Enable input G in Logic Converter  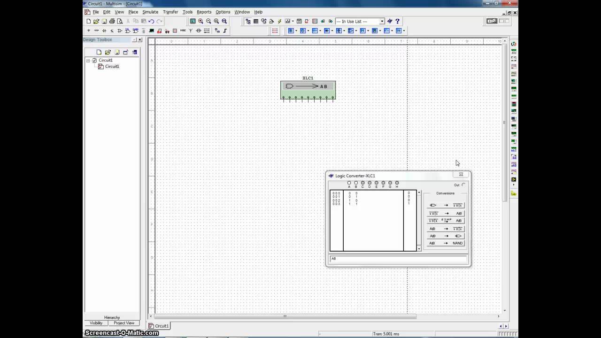390,183
